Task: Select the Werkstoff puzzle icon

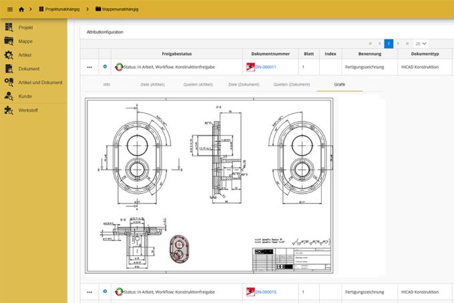Action: [9, 110]
